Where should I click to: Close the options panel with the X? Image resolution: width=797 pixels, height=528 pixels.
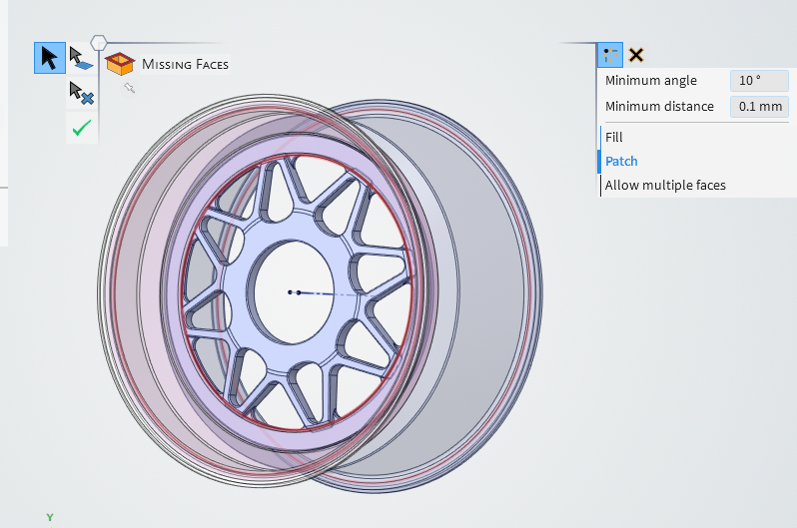tap(636, 56)
